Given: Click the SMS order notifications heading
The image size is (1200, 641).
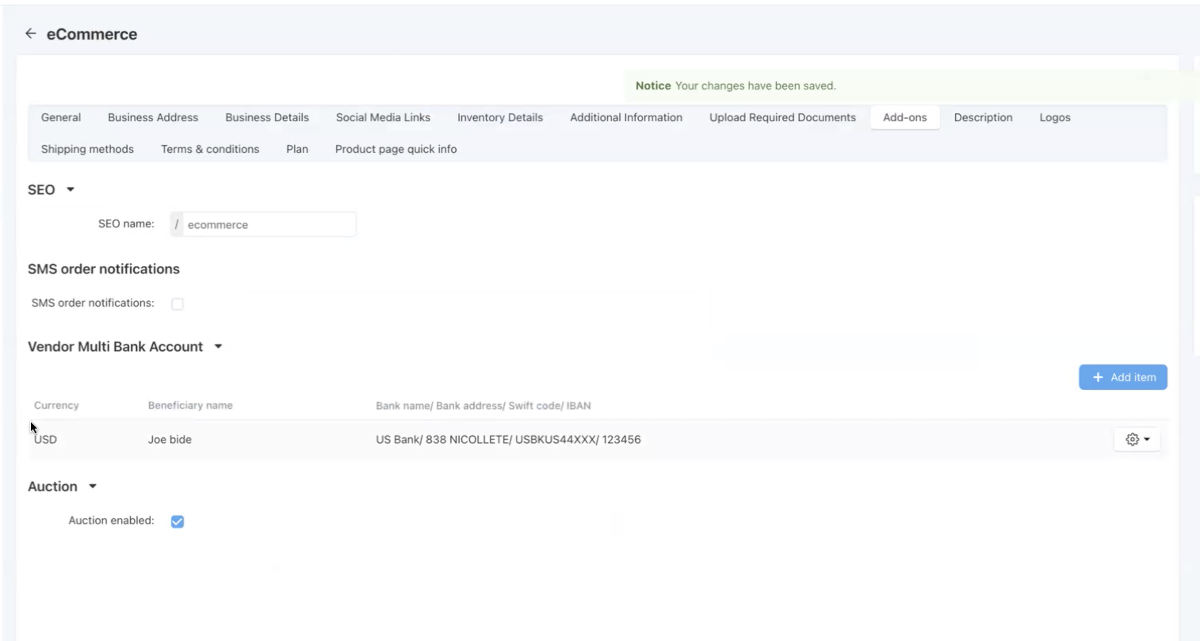Looking at the screenshot, I should click(103, 269).
